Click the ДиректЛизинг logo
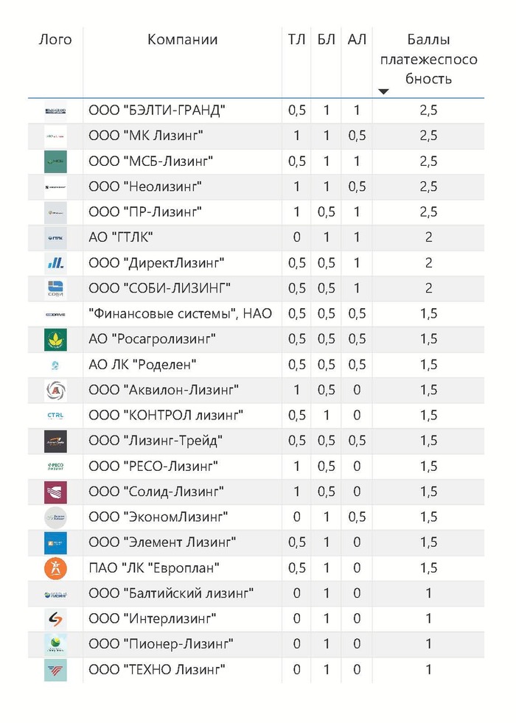This screenshot has height=723, width=516. (x=55, y=262)
